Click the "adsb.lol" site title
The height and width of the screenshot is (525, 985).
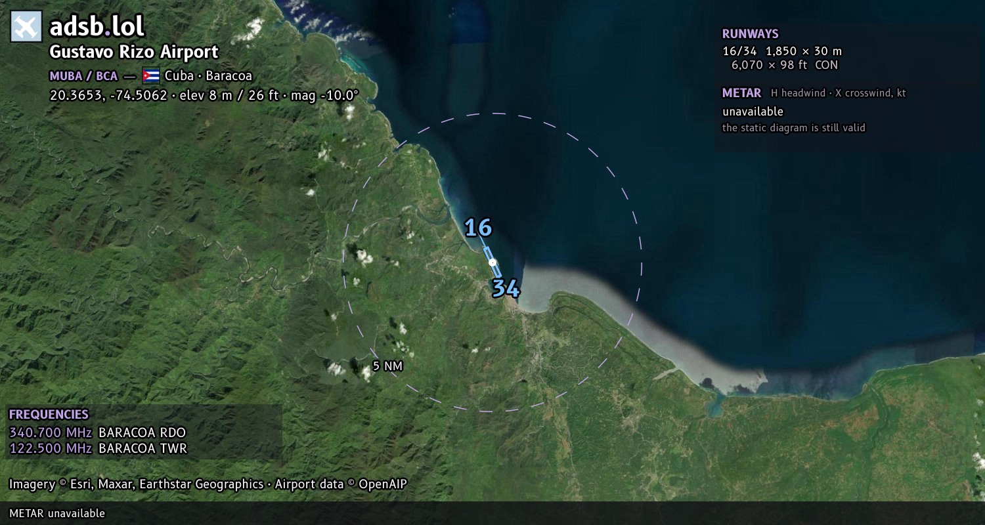tap(97, 27)
